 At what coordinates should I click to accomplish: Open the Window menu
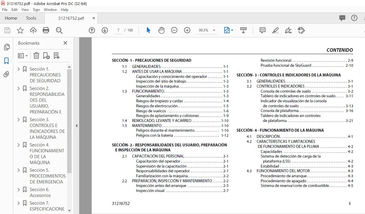50,10
